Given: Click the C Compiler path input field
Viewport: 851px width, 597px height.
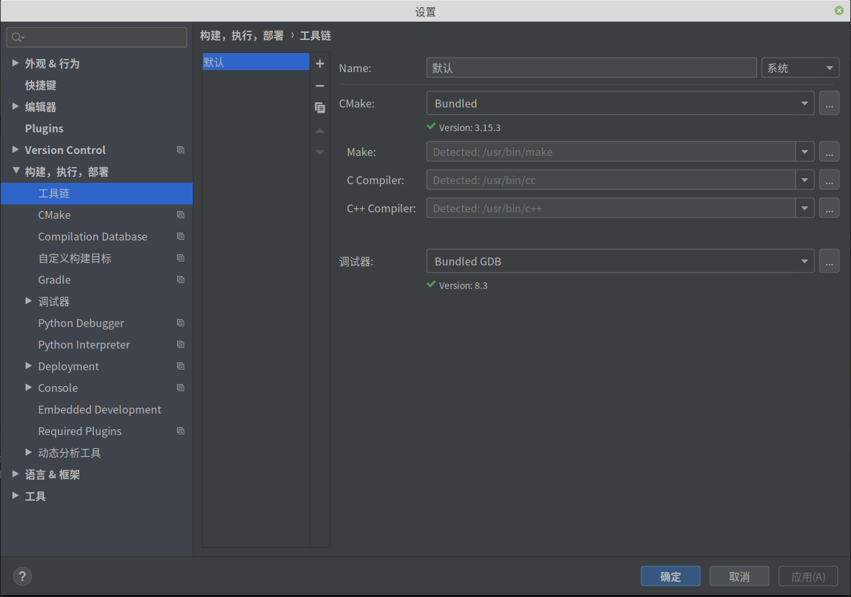Looking at the screenshot, I should (611, 180).
